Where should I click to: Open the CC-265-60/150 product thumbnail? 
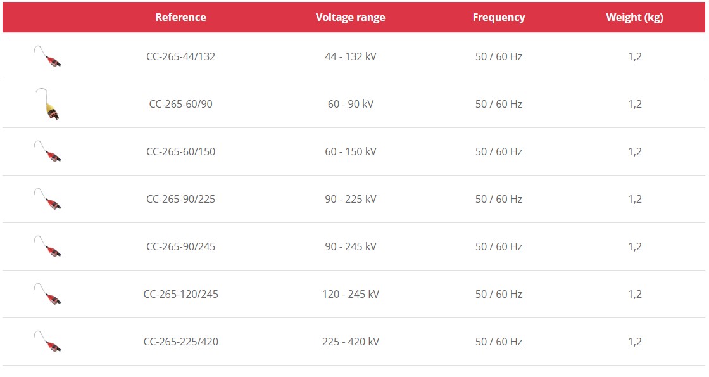point(48,151)
